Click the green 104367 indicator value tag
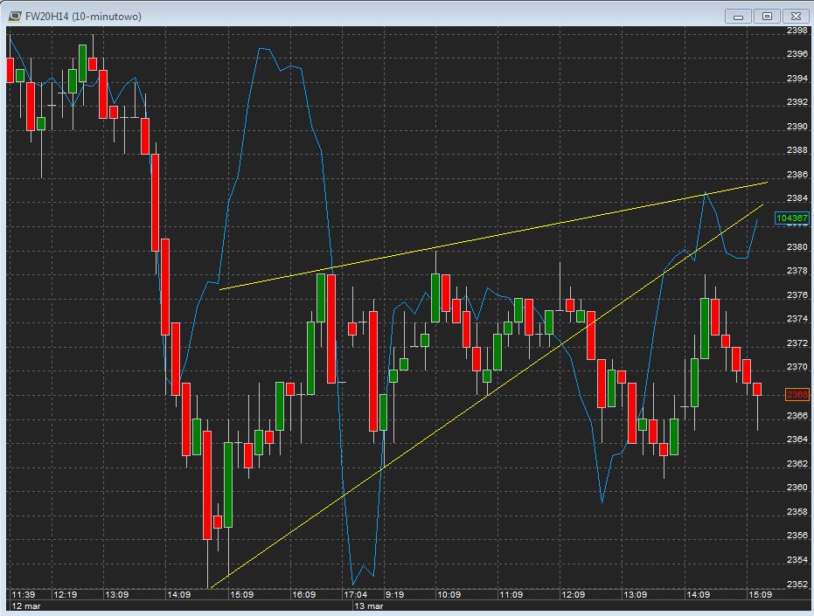Screen dimensions: 814x616 pyautogui.click(x=792, y=218)
